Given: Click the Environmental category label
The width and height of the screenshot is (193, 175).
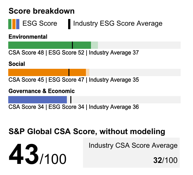Looking at the screenshot, I should coord(28,37).
